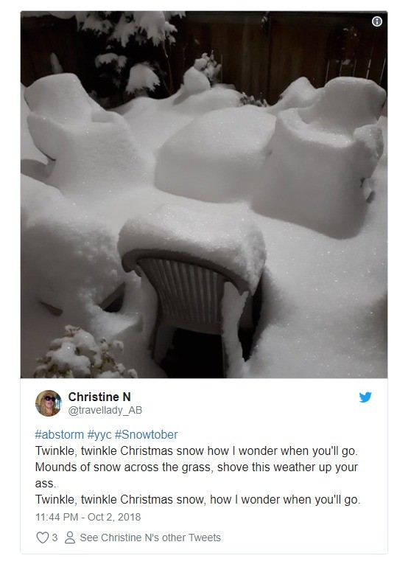Click the final Twinkle, twinkle tweet line
This screenshot has width=411, height=567.
197,499
